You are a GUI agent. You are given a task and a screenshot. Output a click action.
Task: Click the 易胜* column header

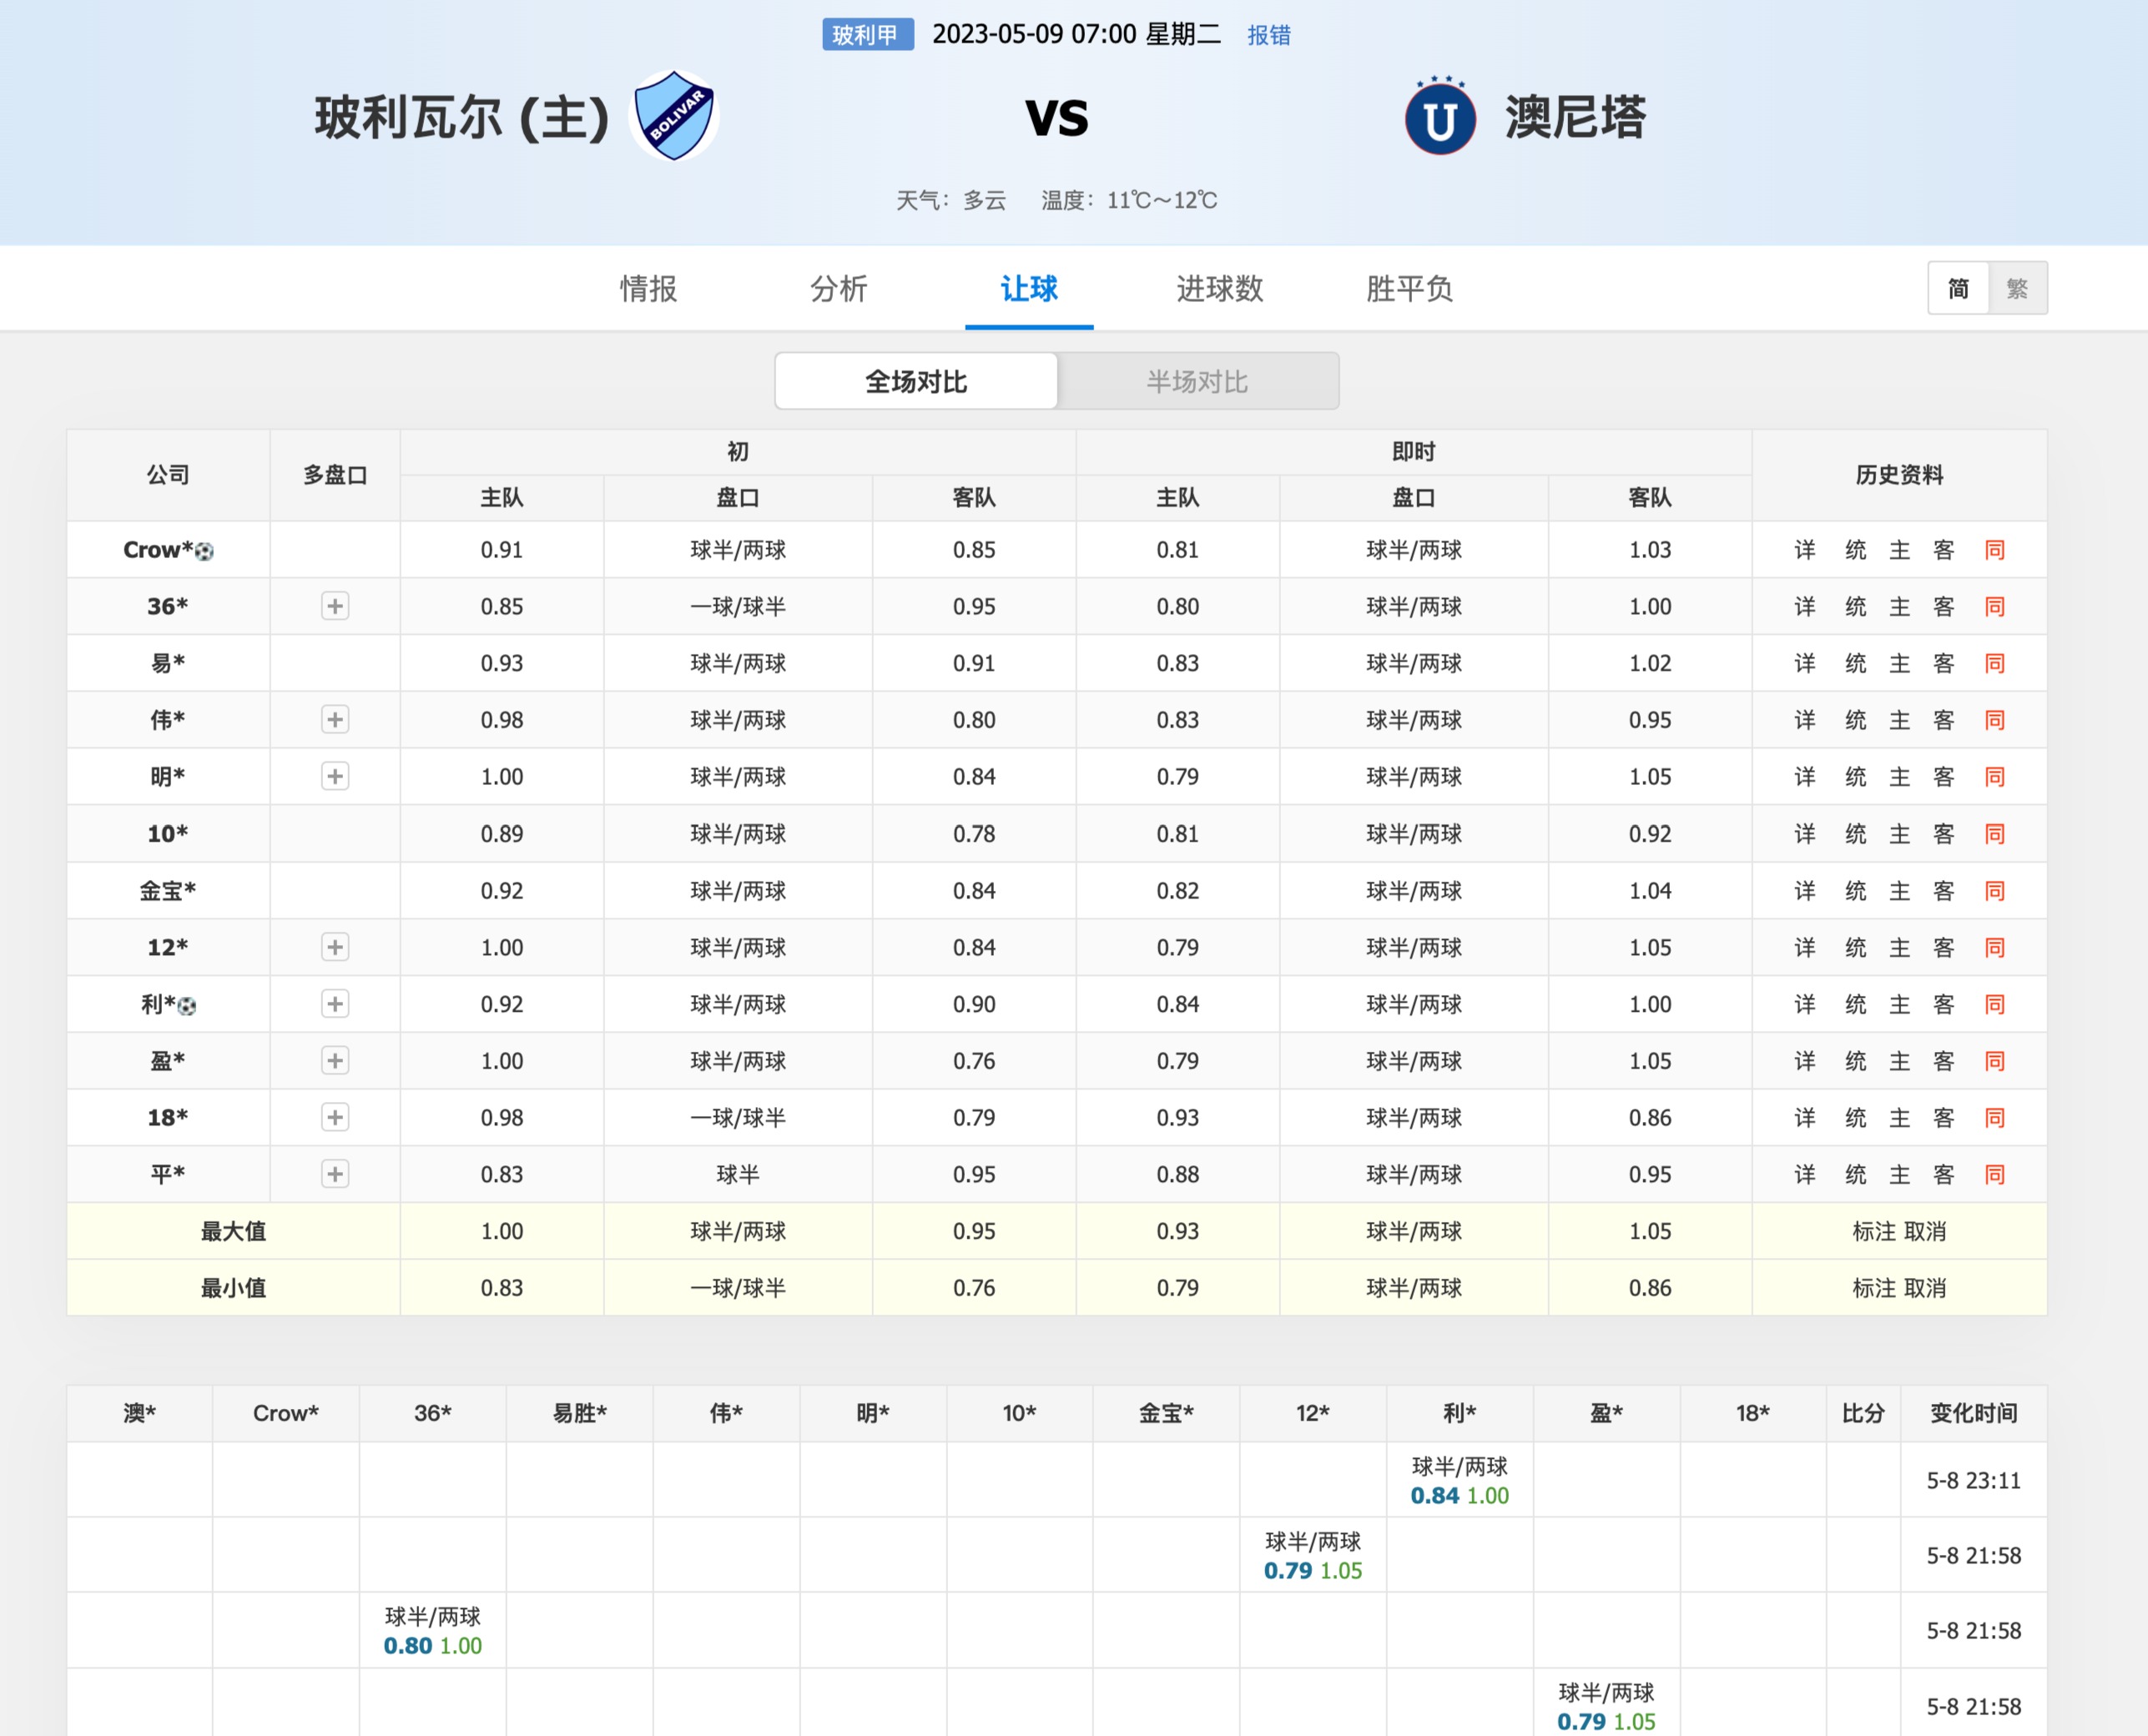click(x=579, y=1413)
